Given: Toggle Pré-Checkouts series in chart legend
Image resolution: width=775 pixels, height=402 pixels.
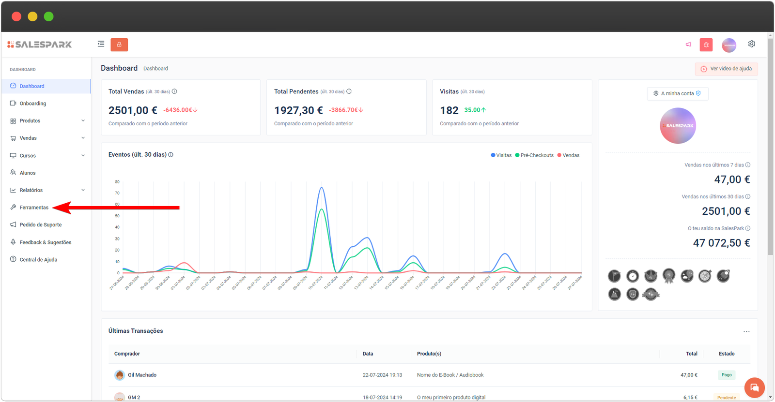Looking at the screenshot, I should [534, 155].
